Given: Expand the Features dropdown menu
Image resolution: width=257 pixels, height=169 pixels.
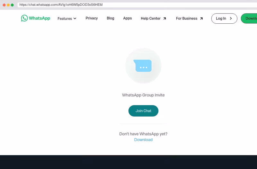Looking at the screenshot, I should pyautogui.click(x=67, y=19).
